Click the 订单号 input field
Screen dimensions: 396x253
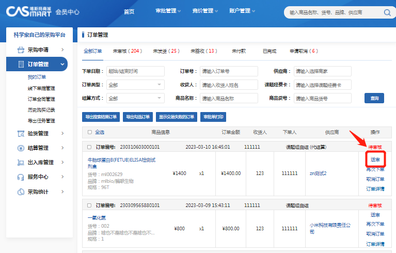pyautogui.click(x=228, y=71)
